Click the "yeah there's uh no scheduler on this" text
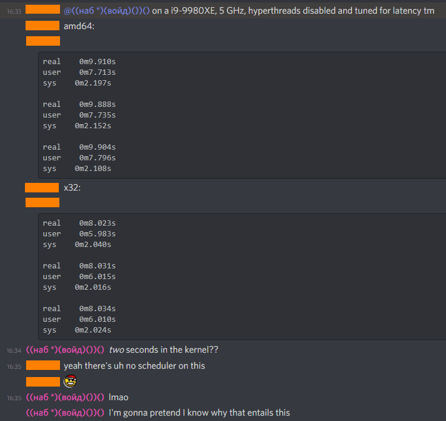Image resolution: width=446 pixels, height=421 pixels. pyautogui.click(x=134, y=366)
